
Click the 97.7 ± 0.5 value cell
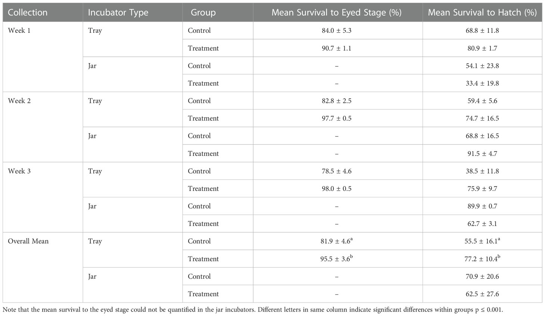click(x=336, y=118)
